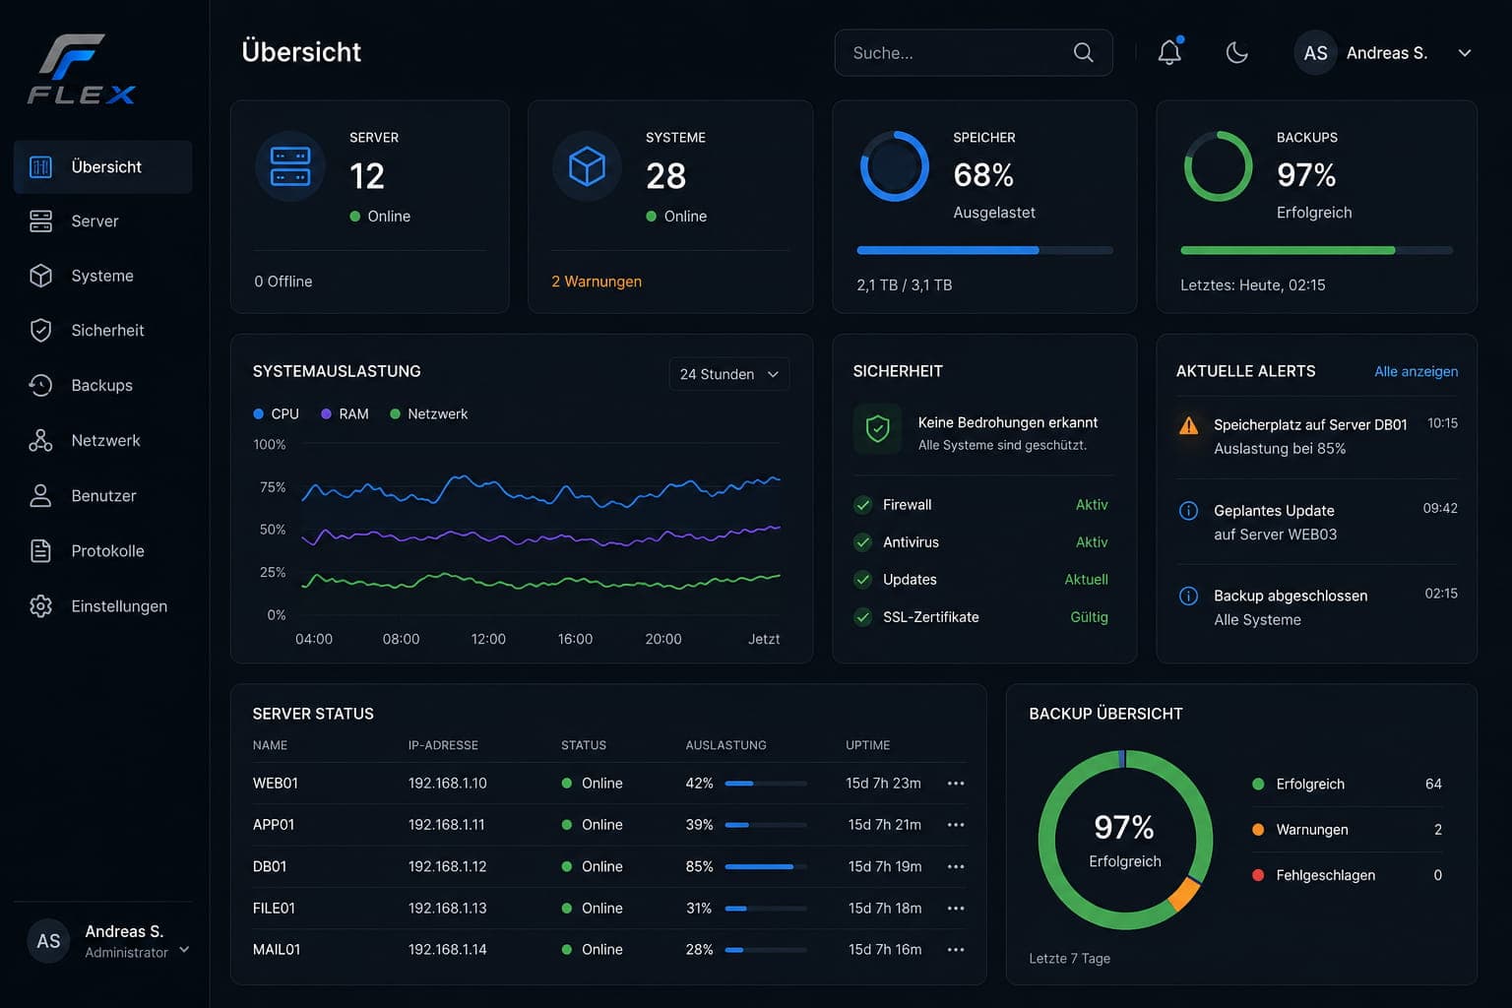Open the 24 Stunden time range dropdown
Viewport: 1512px width, 1008px height.
click(x=728, y=374)
